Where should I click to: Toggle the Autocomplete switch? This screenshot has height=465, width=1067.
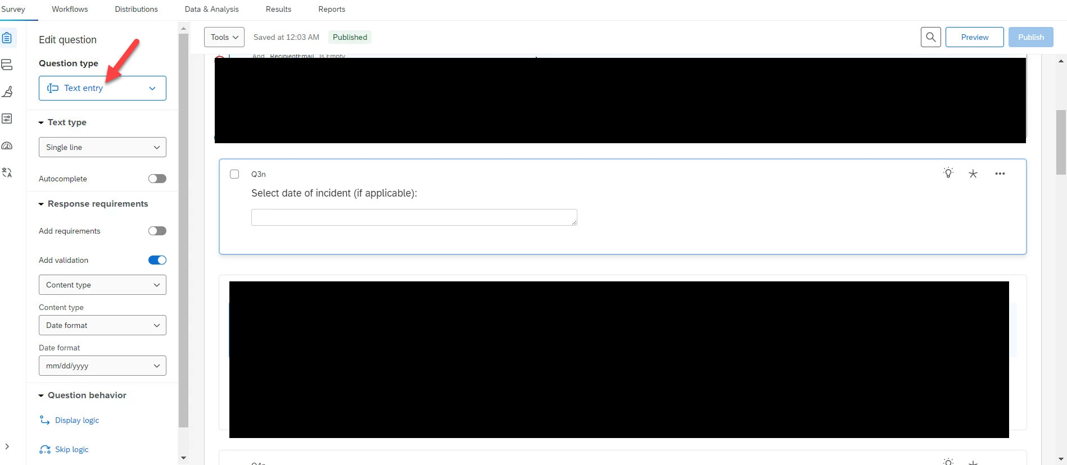157,179
